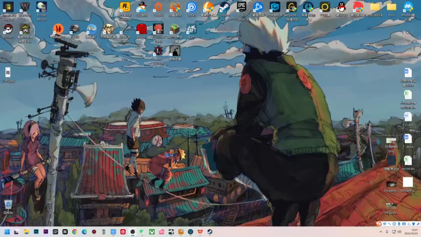421x237 pixels.
Task: Open the Windows Start menu
Action: tap(7, 232)
